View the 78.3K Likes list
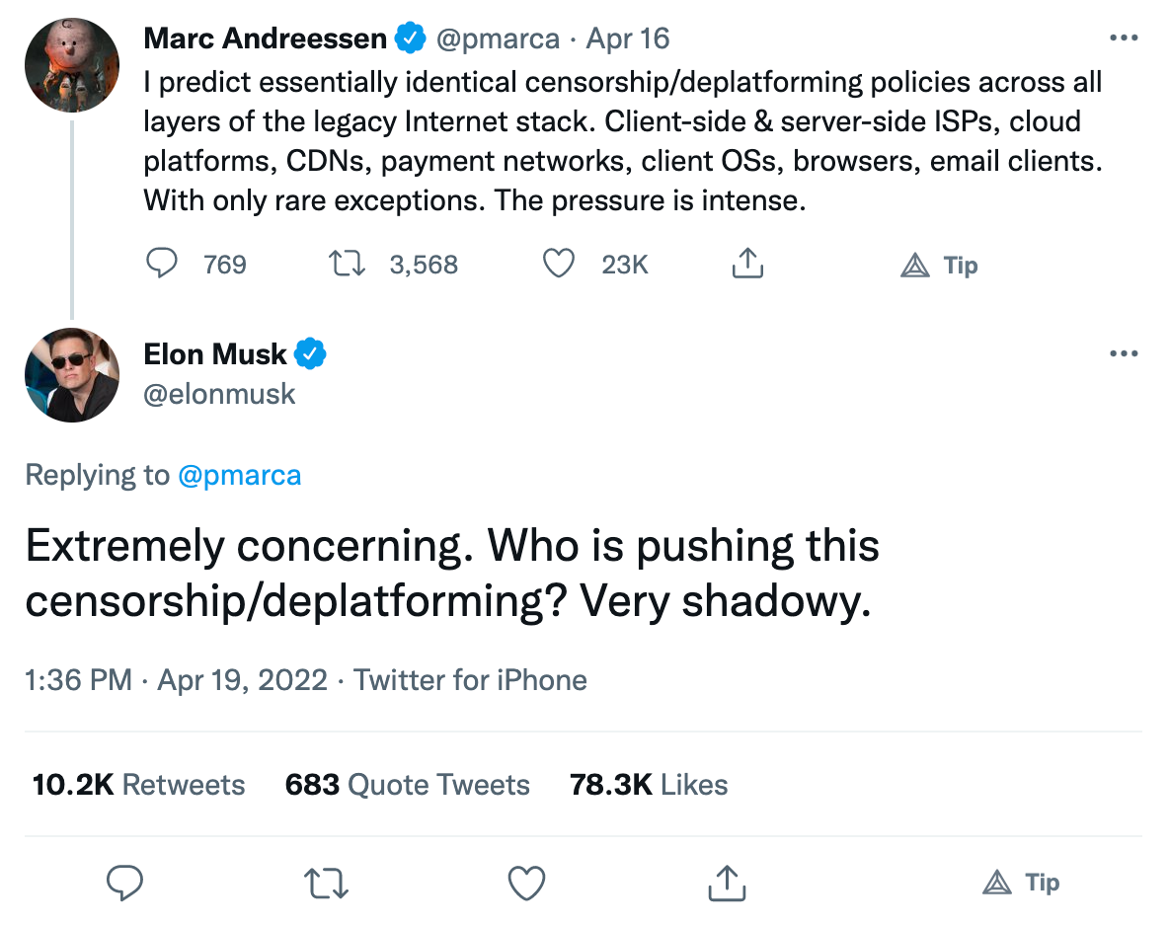The image size is (1169, 926). pos(649,785)
